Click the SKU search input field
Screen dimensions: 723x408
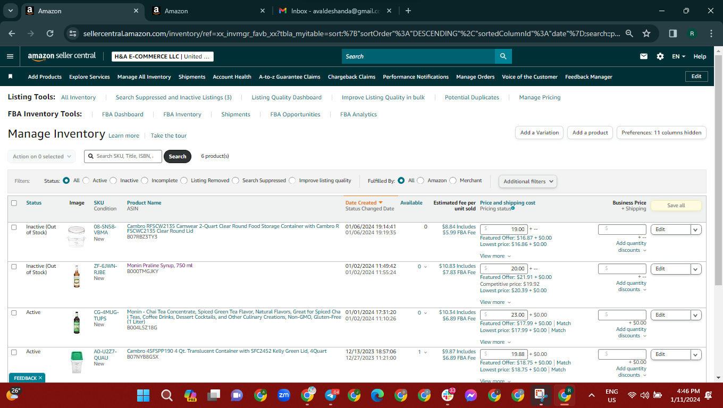(123, 156)
